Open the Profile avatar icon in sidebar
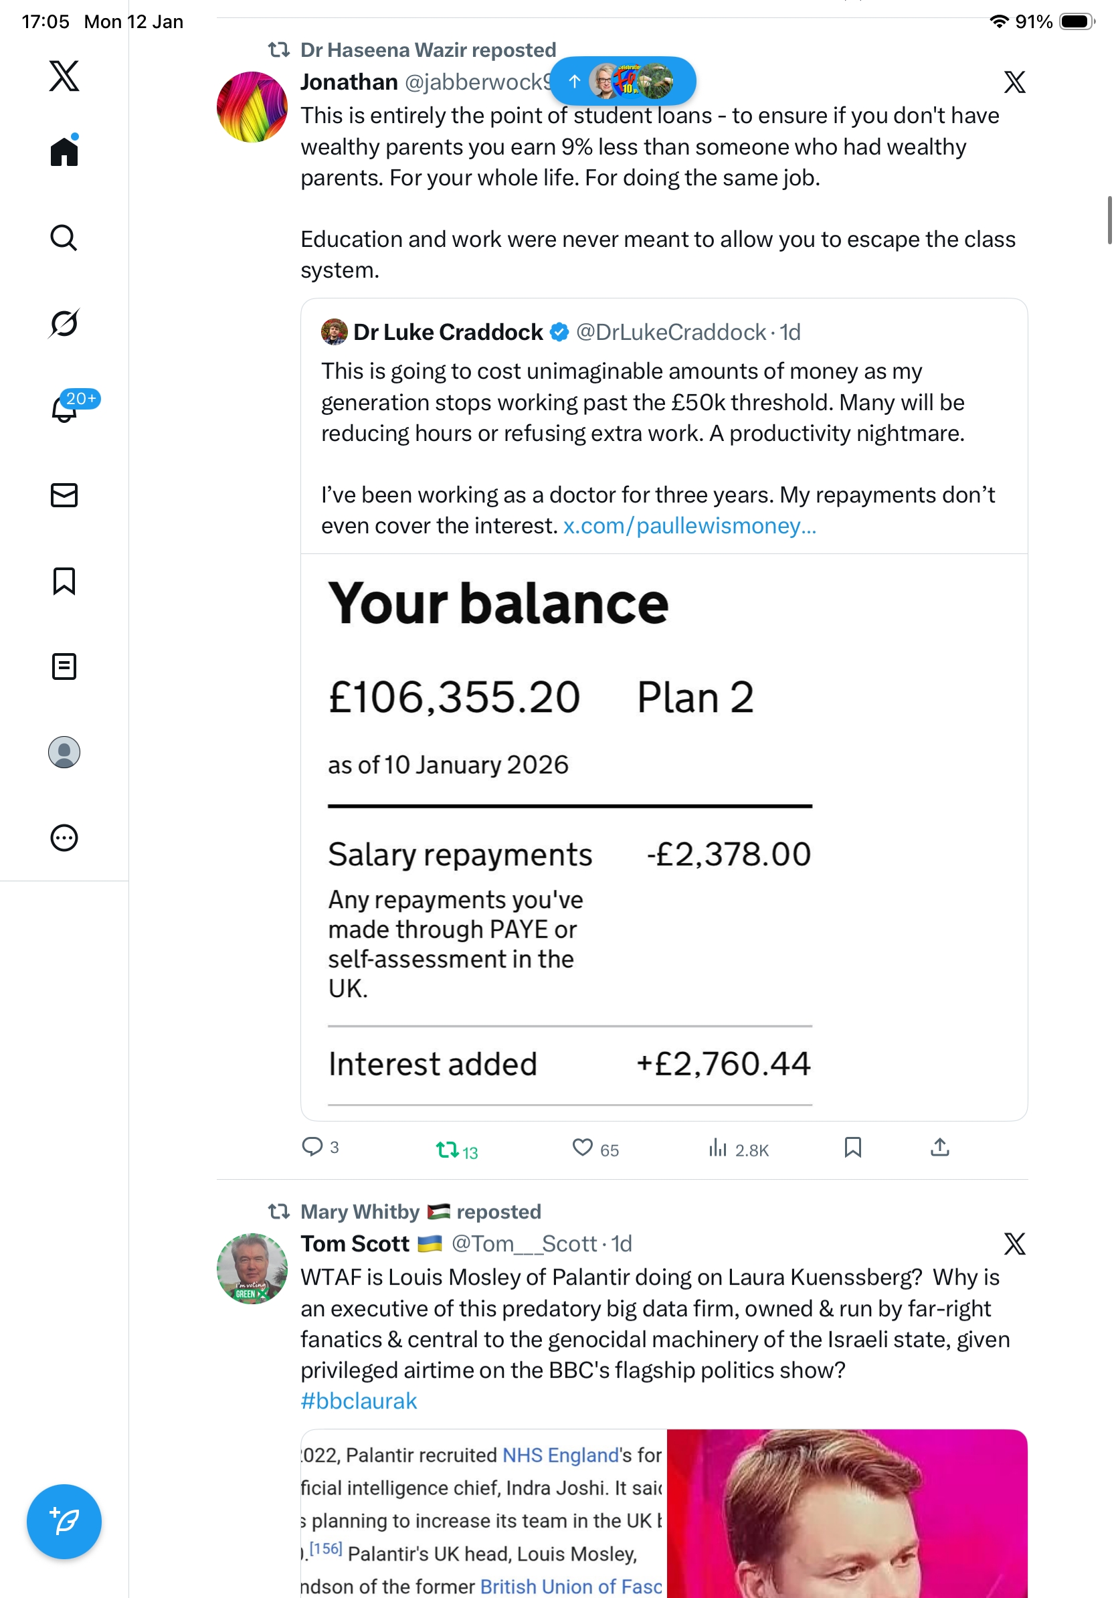The height and width of the screenshot is (1598, 1116). (x=64, y=751)
